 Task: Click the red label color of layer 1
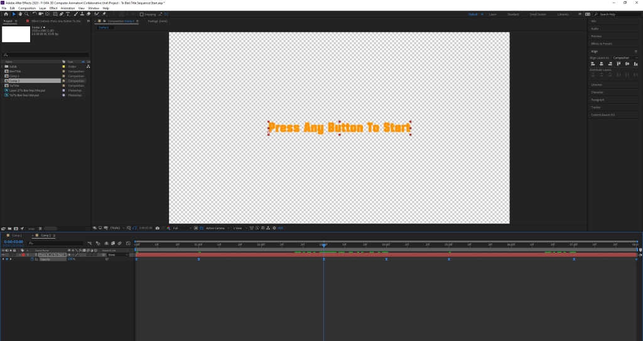(23, 255)
